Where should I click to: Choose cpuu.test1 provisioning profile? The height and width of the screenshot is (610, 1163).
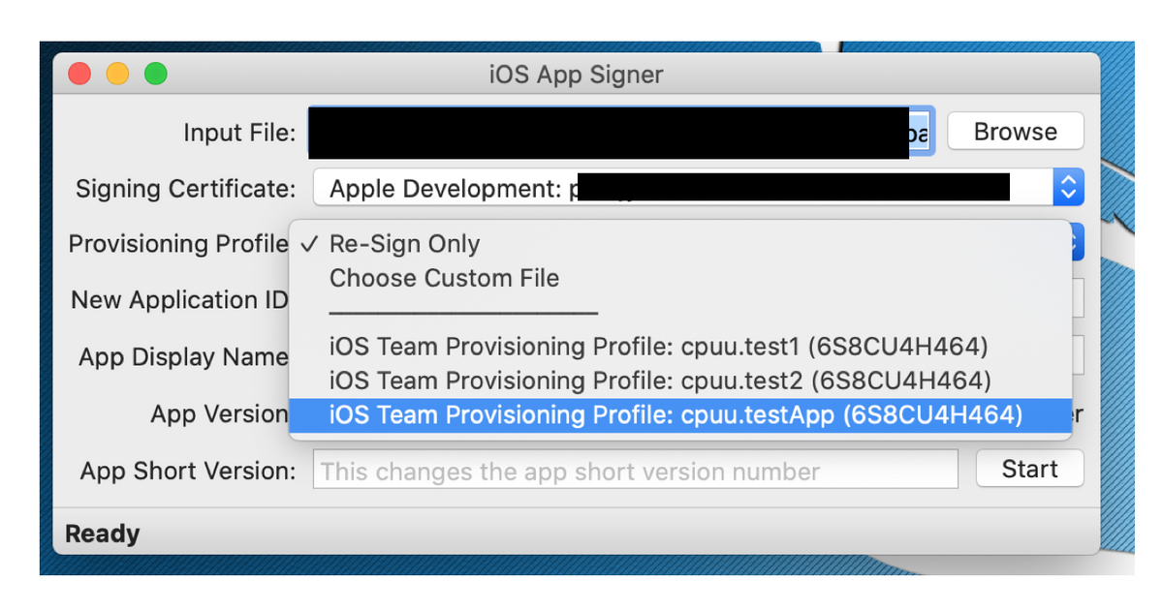[x=680, y=346]
